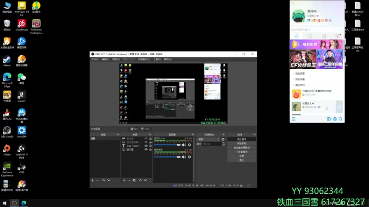Open source properties gear in Sources toolbar

134,180
